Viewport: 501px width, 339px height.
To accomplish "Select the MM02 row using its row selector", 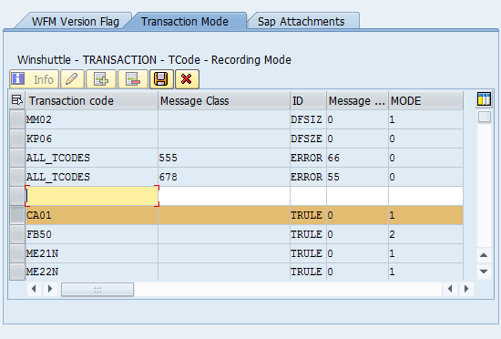I will pos(17,119).
